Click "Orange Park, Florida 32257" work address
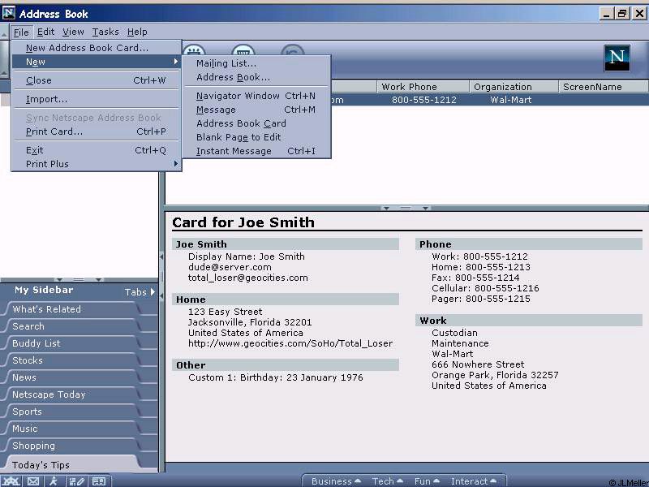649x487 pixels. [x=495, y=375]
